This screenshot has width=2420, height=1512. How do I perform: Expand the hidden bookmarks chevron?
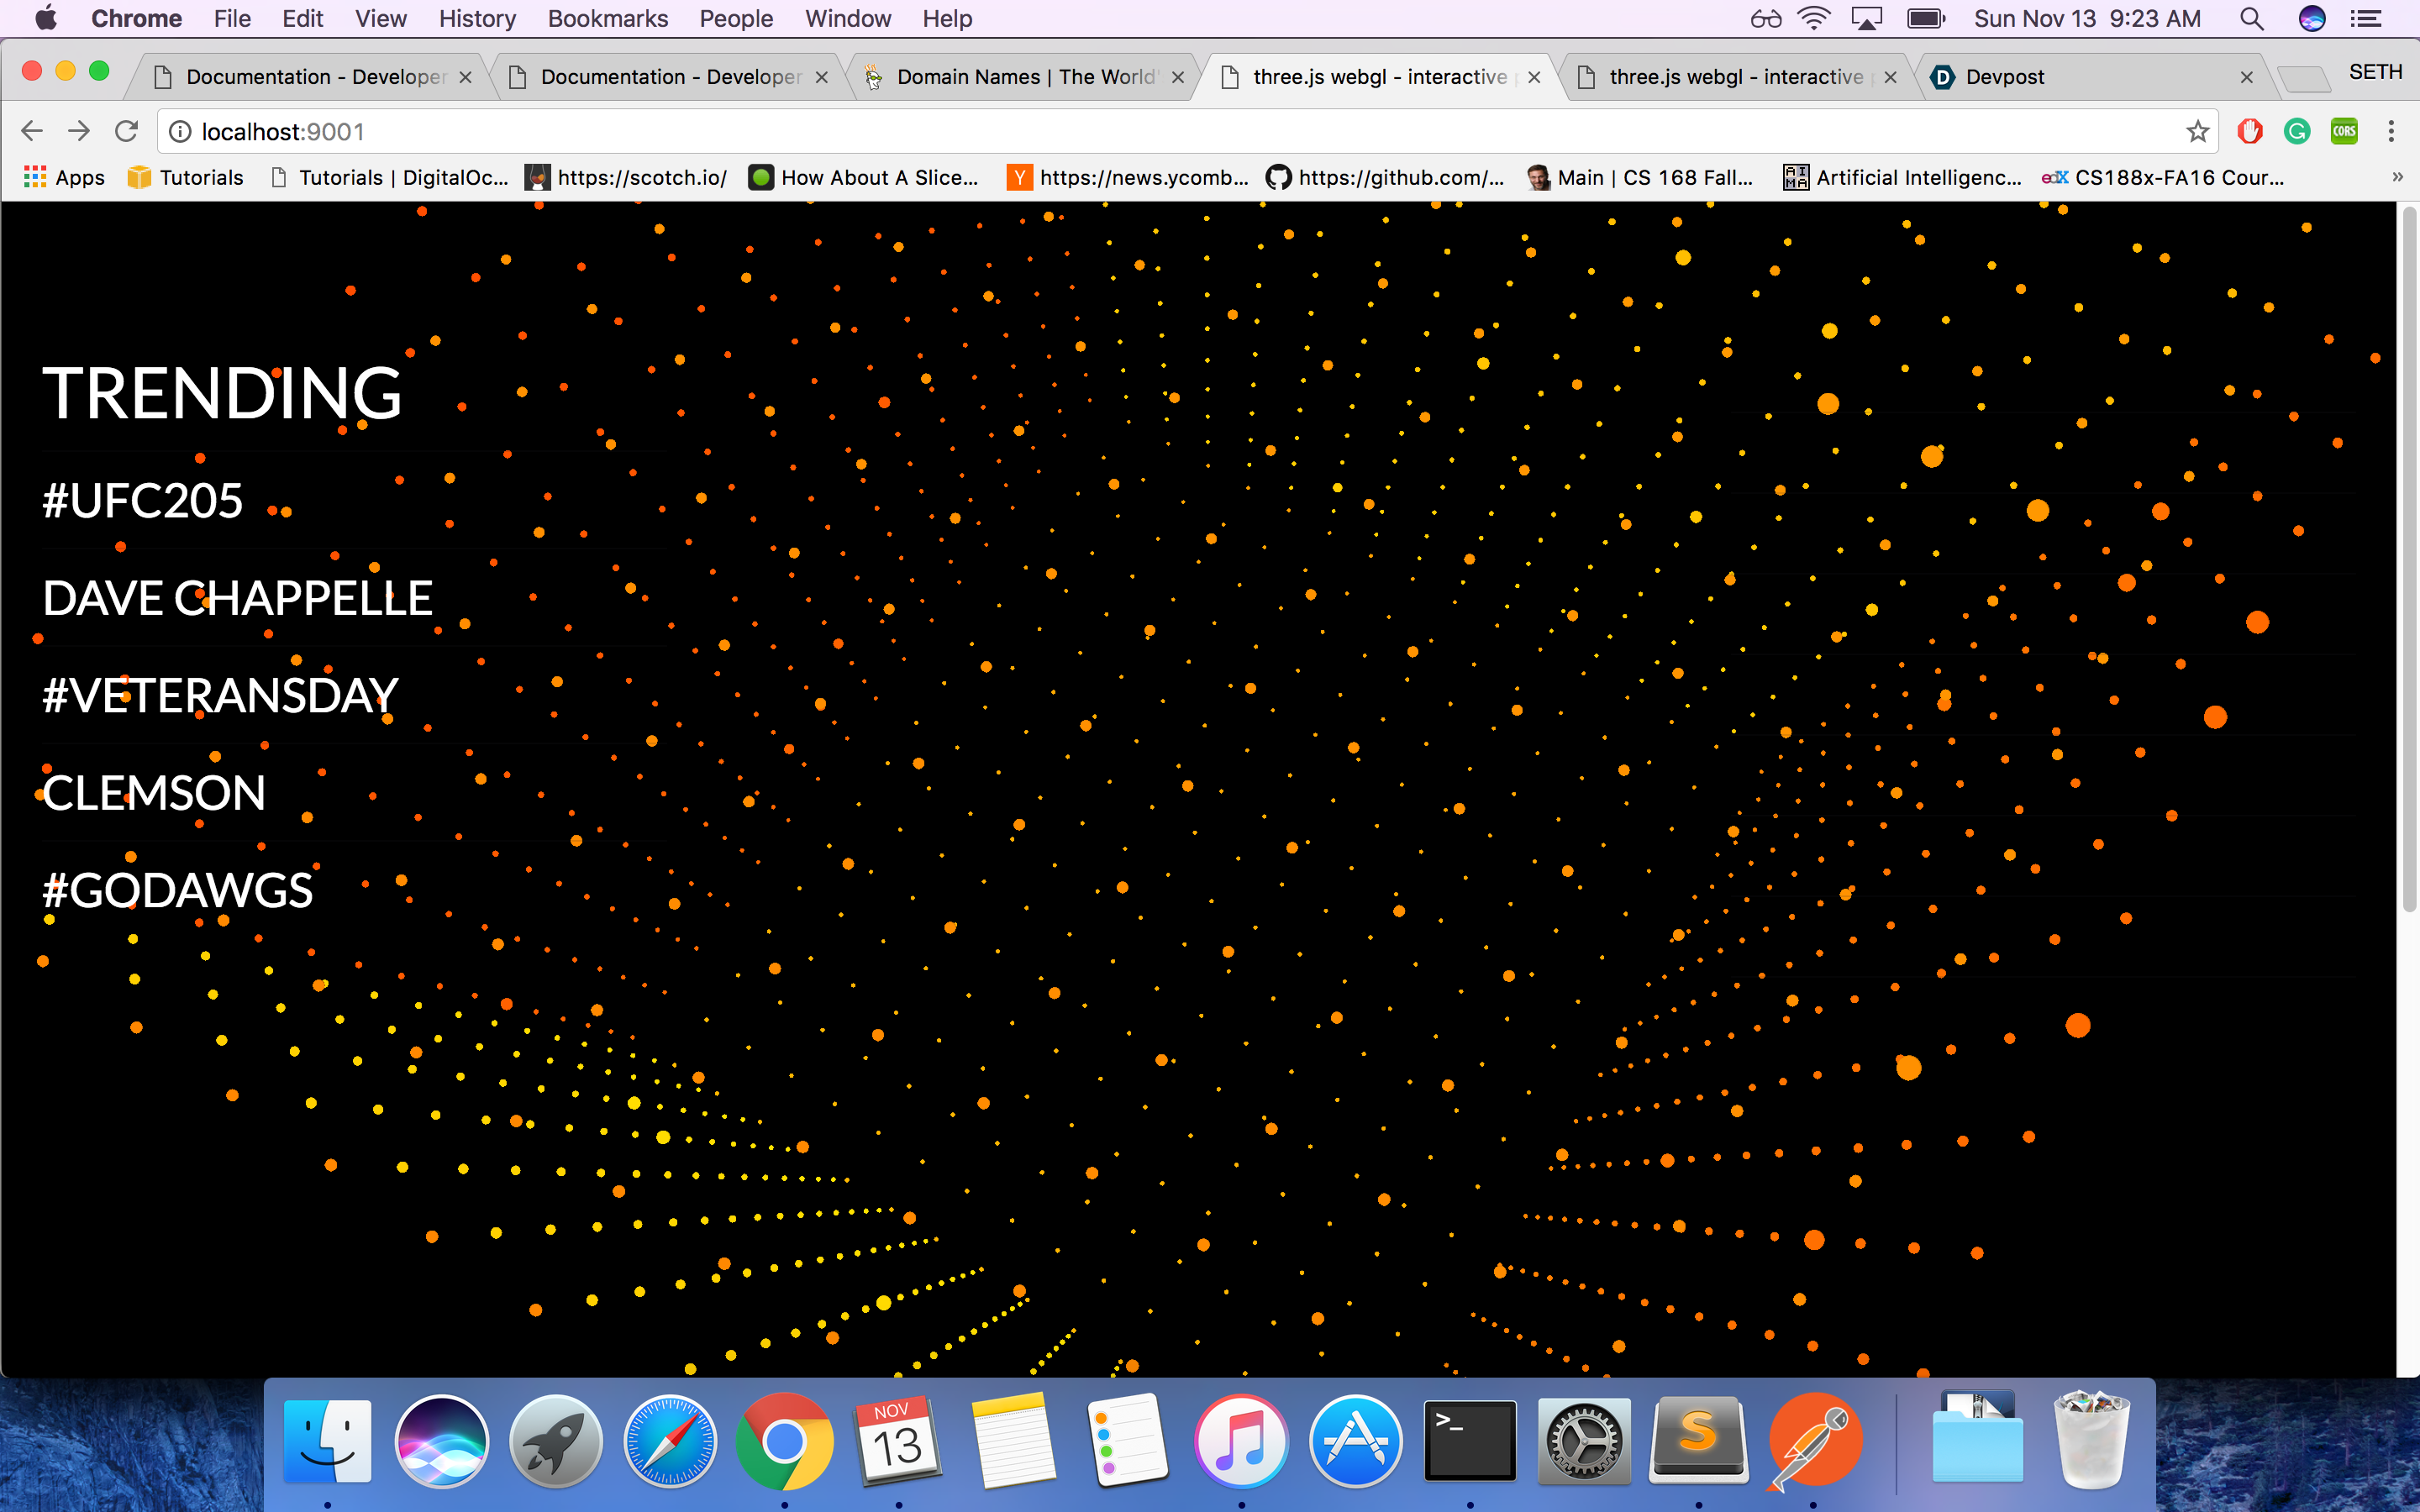coord(2397,177)
